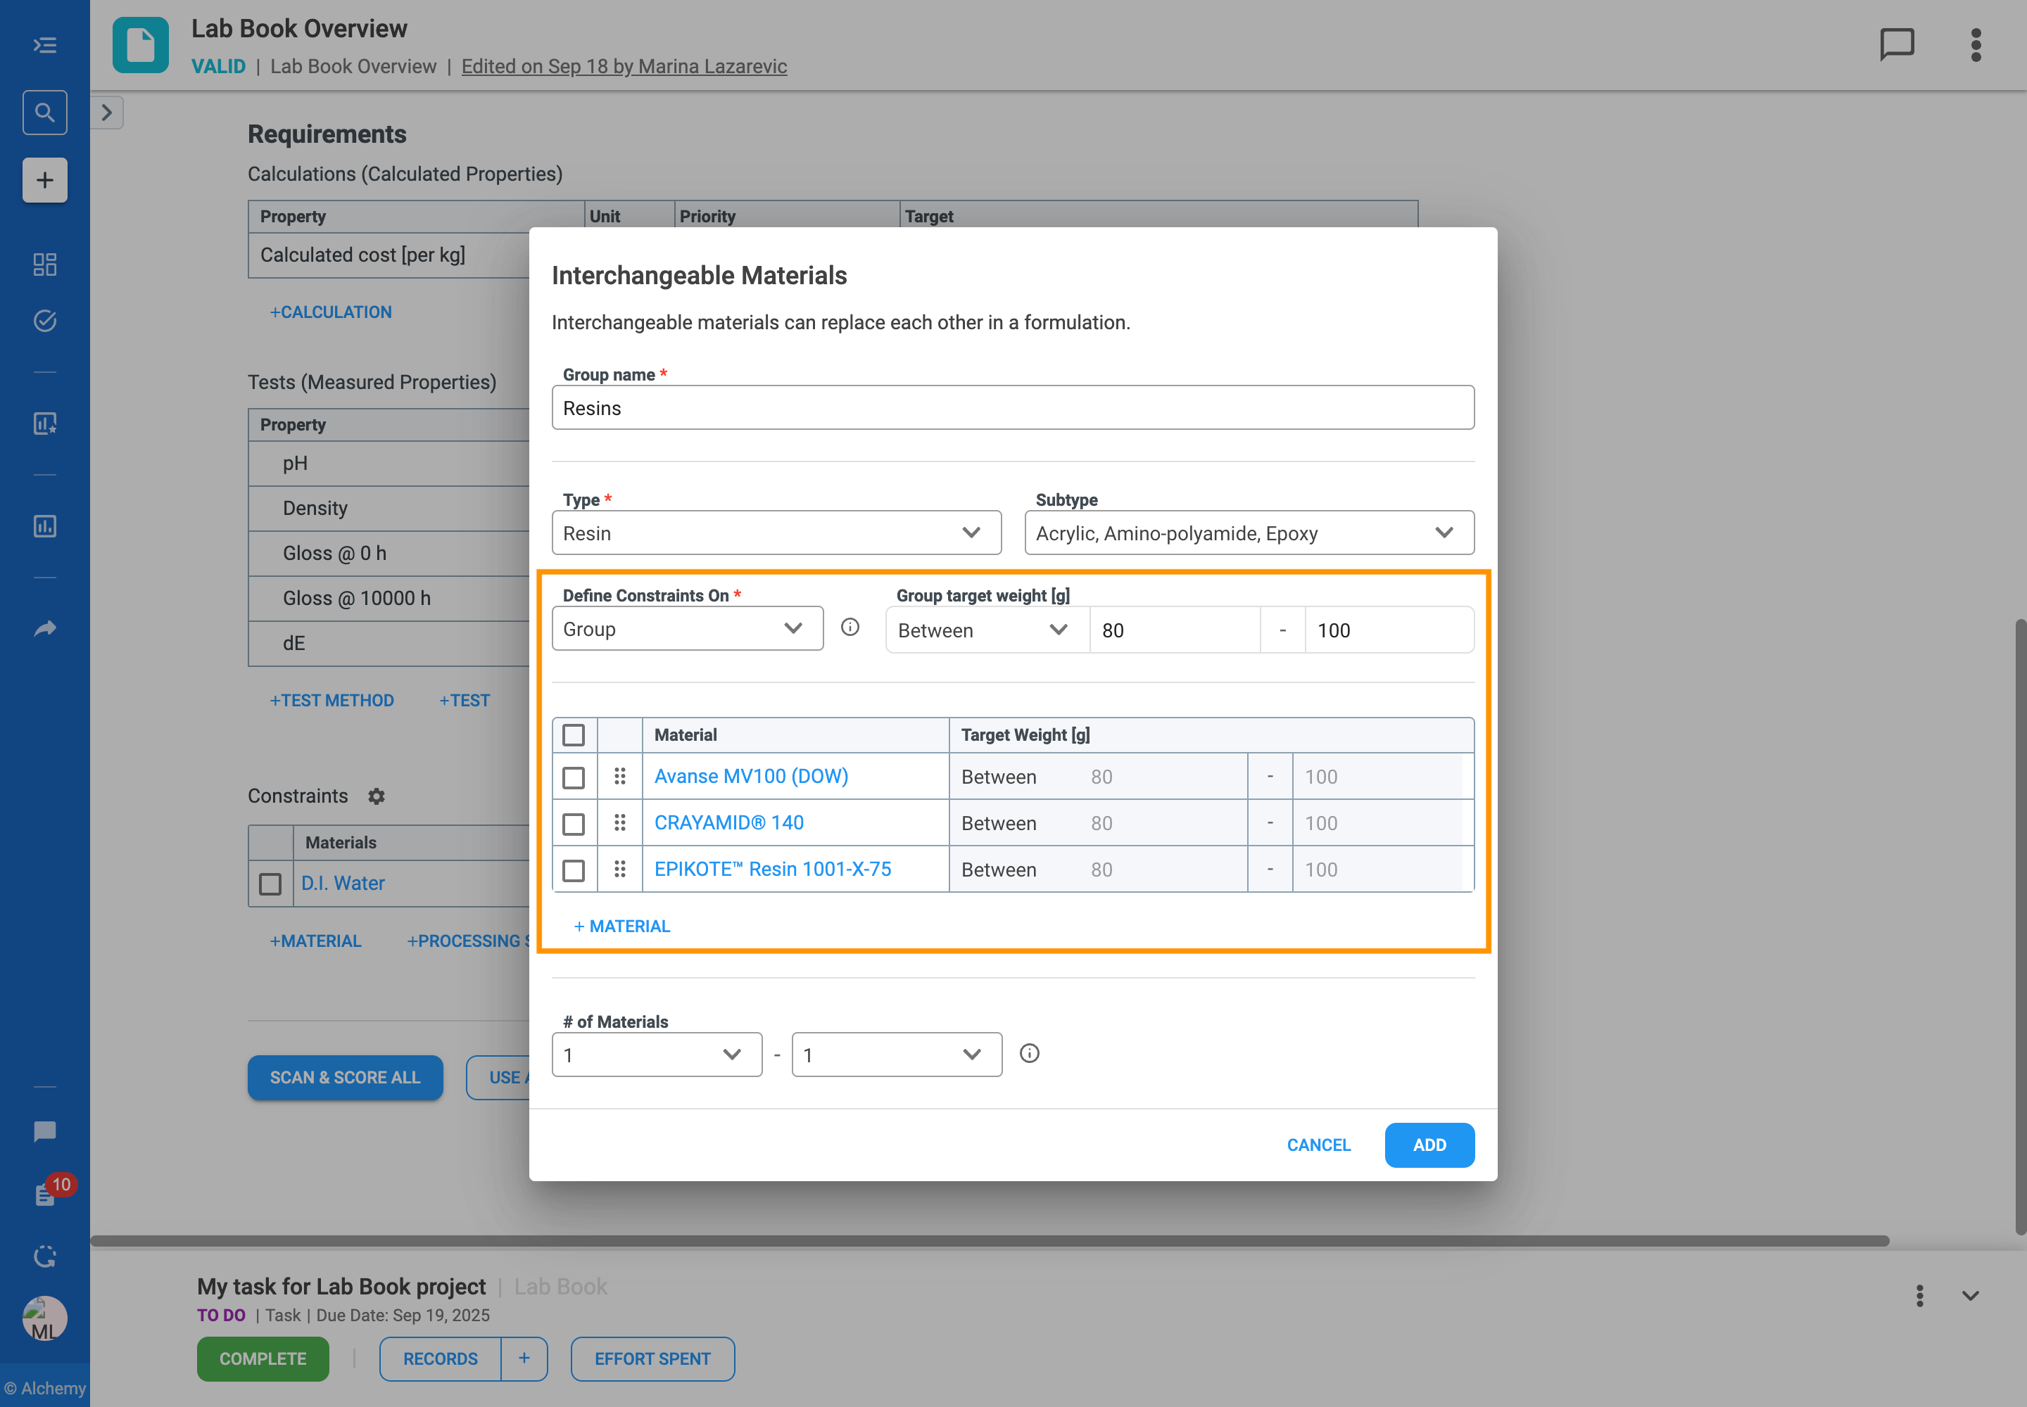Tick the EPIKOTE Resin 1001-X-75 checkbox
The width and height of the screenshot is (2027, 1407).
click(574, 870)
